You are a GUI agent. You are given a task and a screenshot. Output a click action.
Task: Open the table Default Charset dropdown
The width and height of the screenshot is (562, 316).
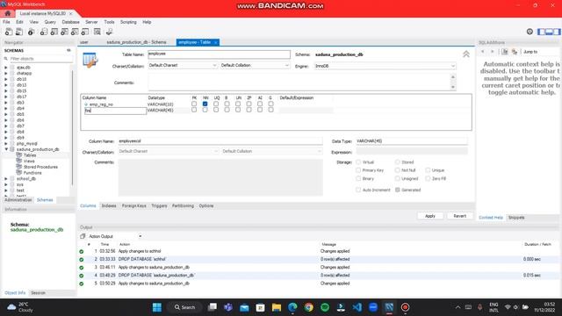183,66
